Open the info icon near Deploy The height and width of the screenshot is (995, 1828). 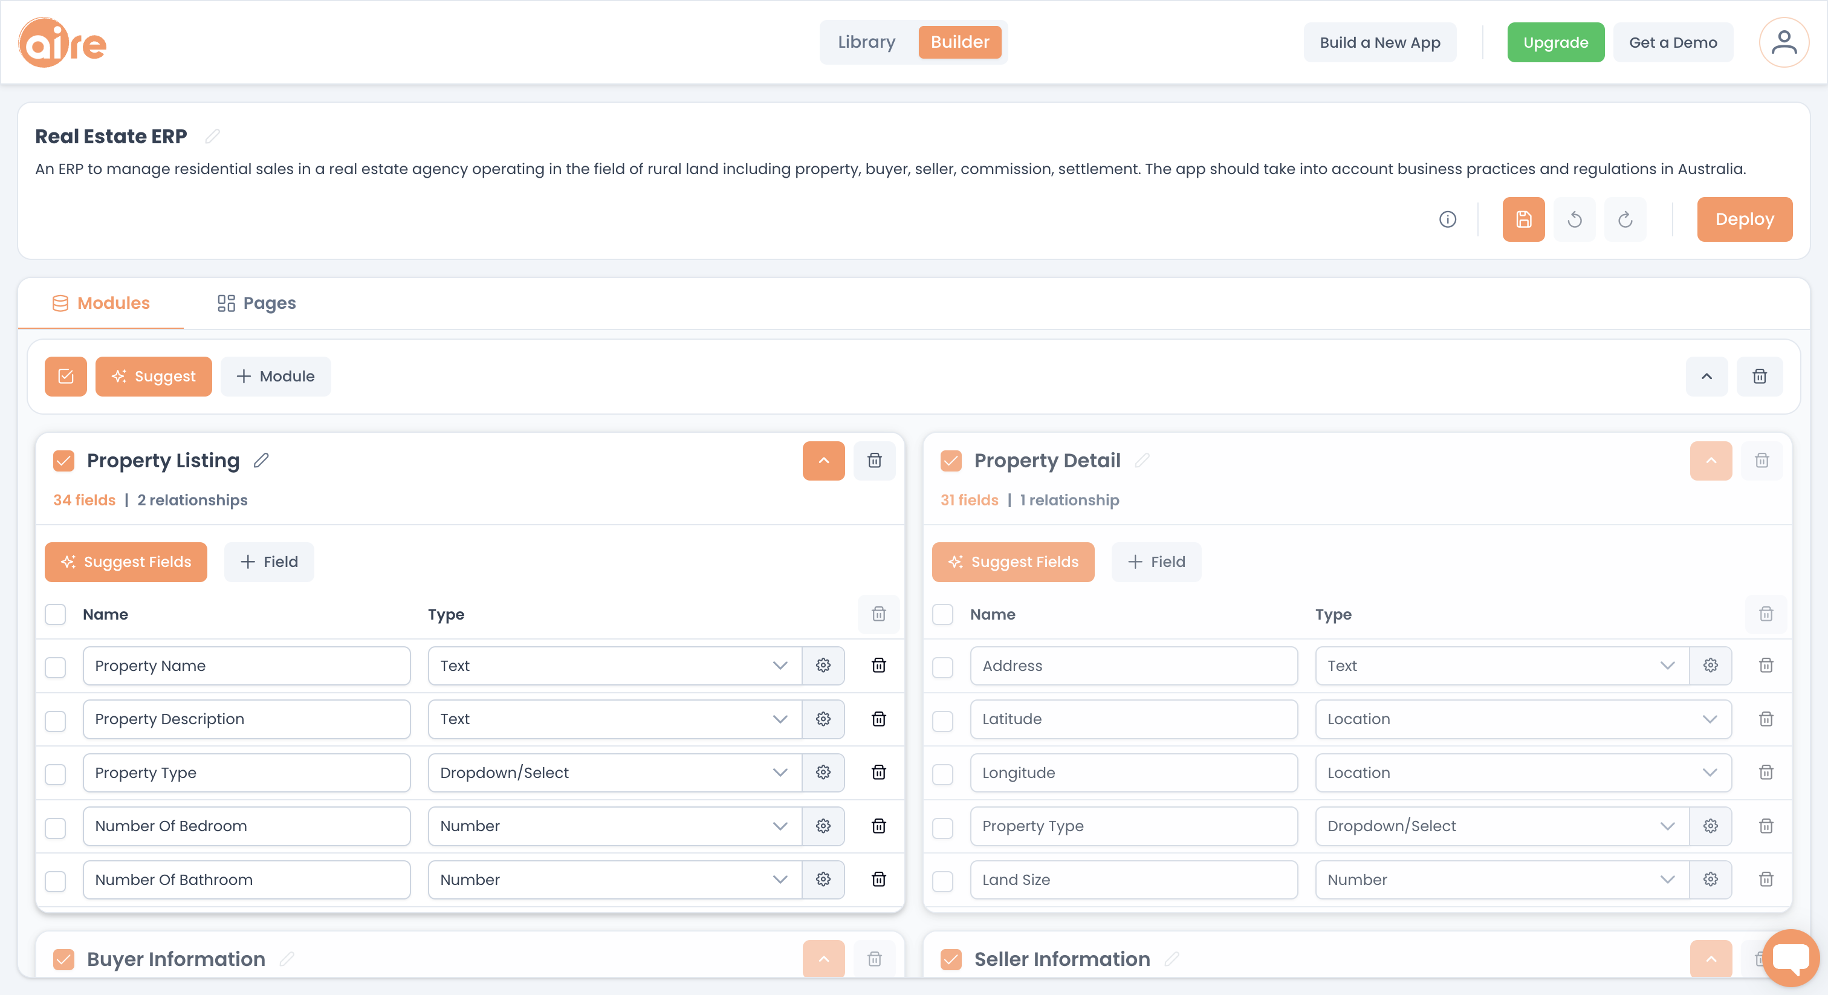click(x=1448, y=219)
